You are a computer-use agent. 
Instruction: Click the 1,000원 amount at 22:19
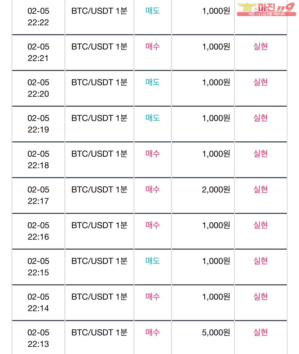(216, 118)
